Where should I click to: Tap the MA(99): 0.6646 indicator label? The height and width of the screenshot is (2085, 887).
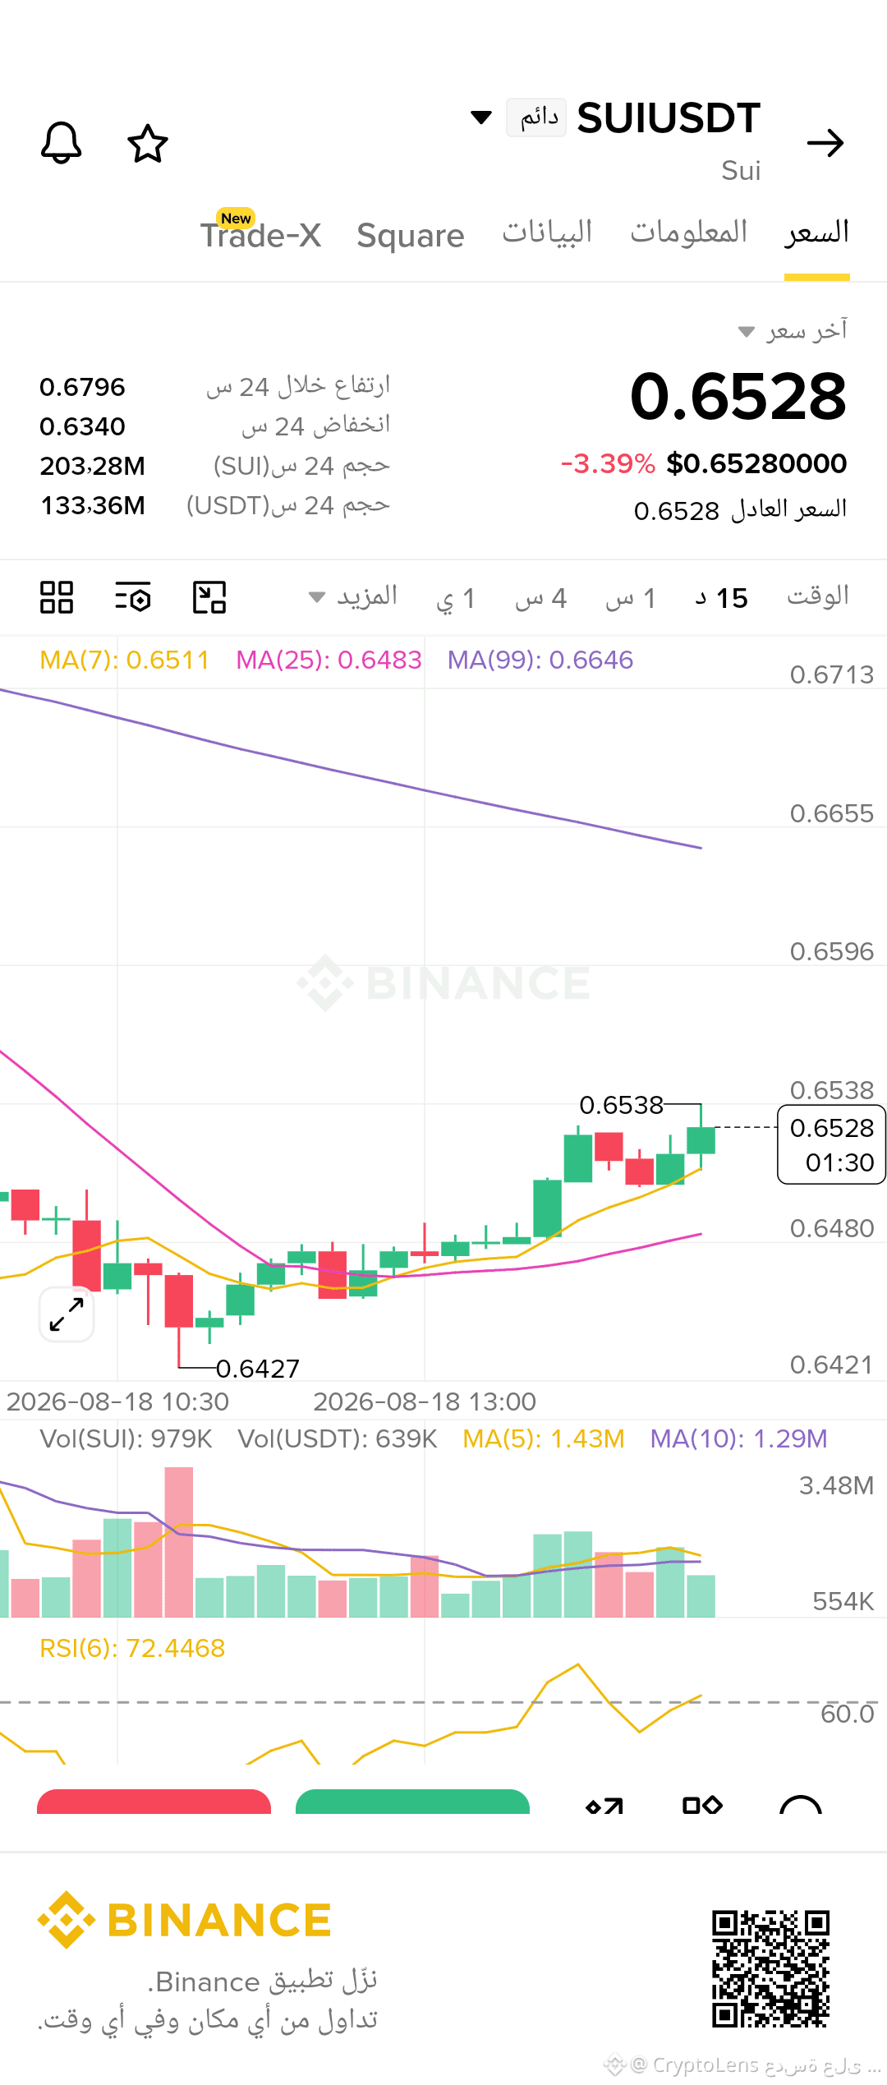(540, 660)
